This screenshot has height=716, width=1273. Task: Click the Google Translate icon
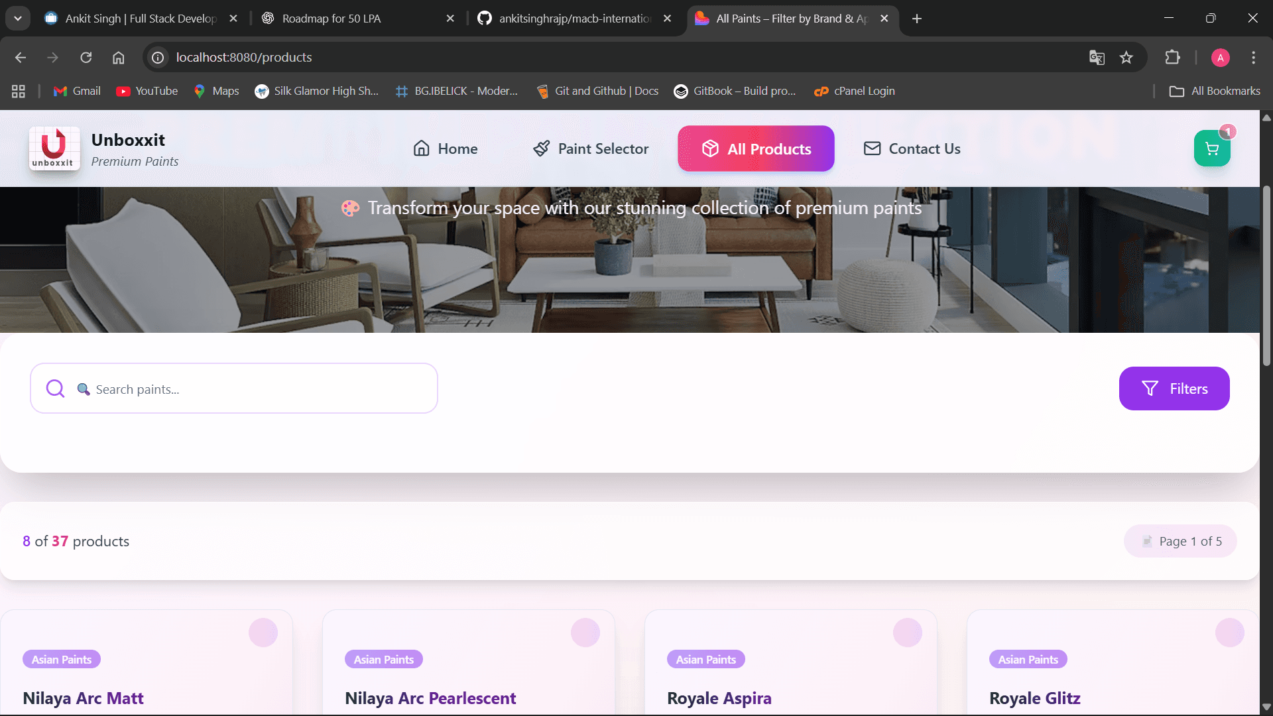(1097, 58)
